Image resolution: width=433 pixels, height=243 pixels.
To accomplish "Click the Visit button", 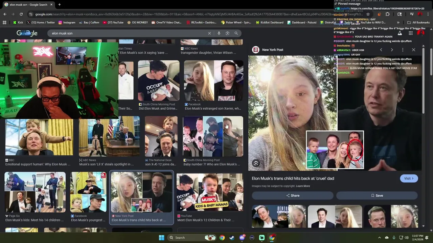I will [x=409, y=179].
